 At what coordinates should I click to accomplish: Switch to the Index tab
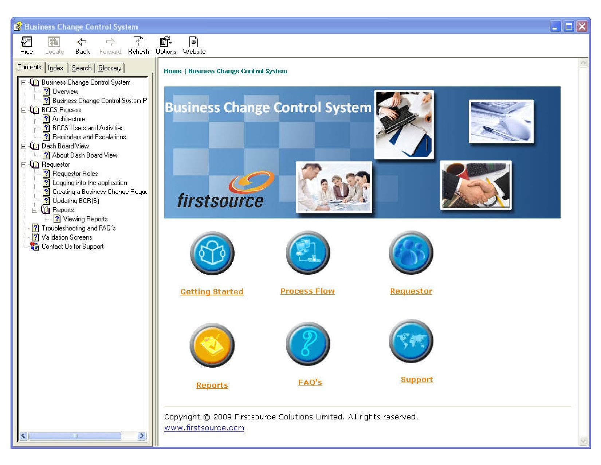pos(56,68)
